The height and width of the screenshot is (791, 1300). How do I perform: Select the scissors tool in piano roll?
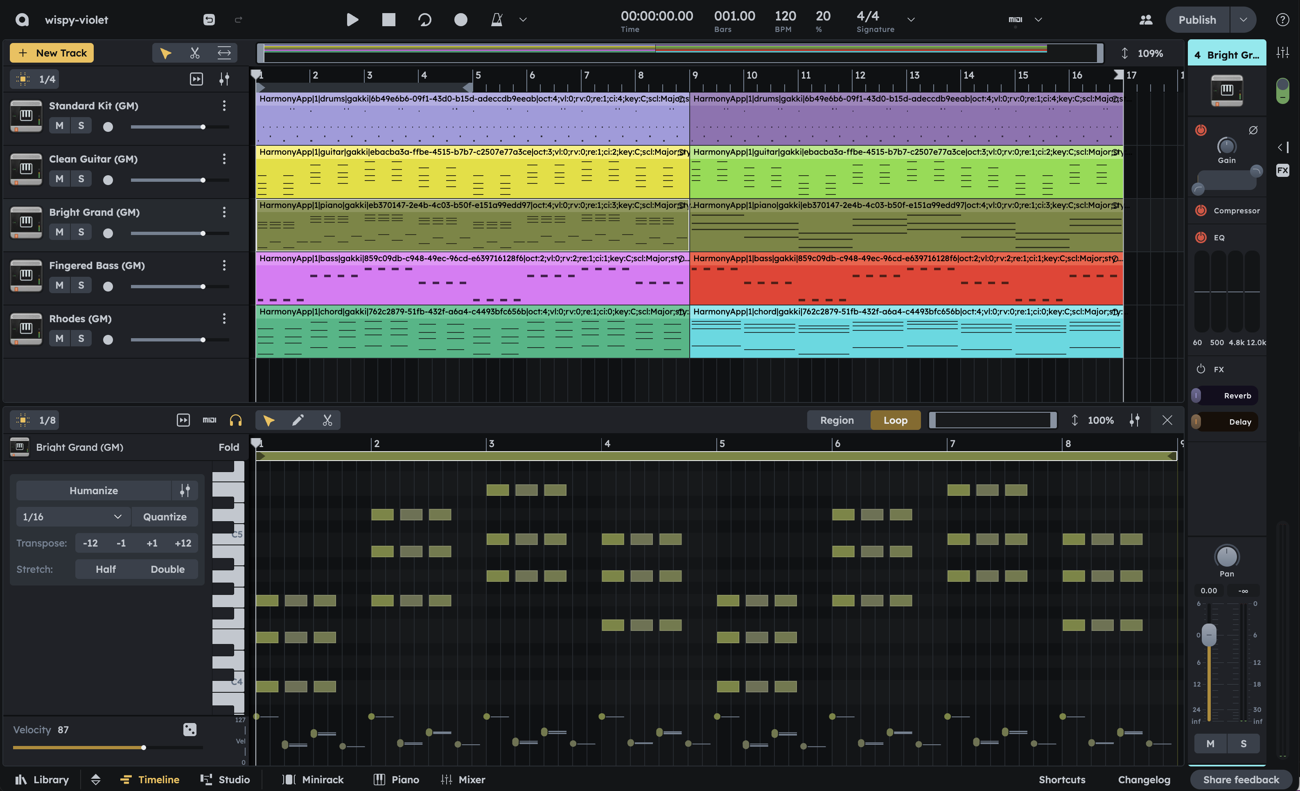click(327, 420)
